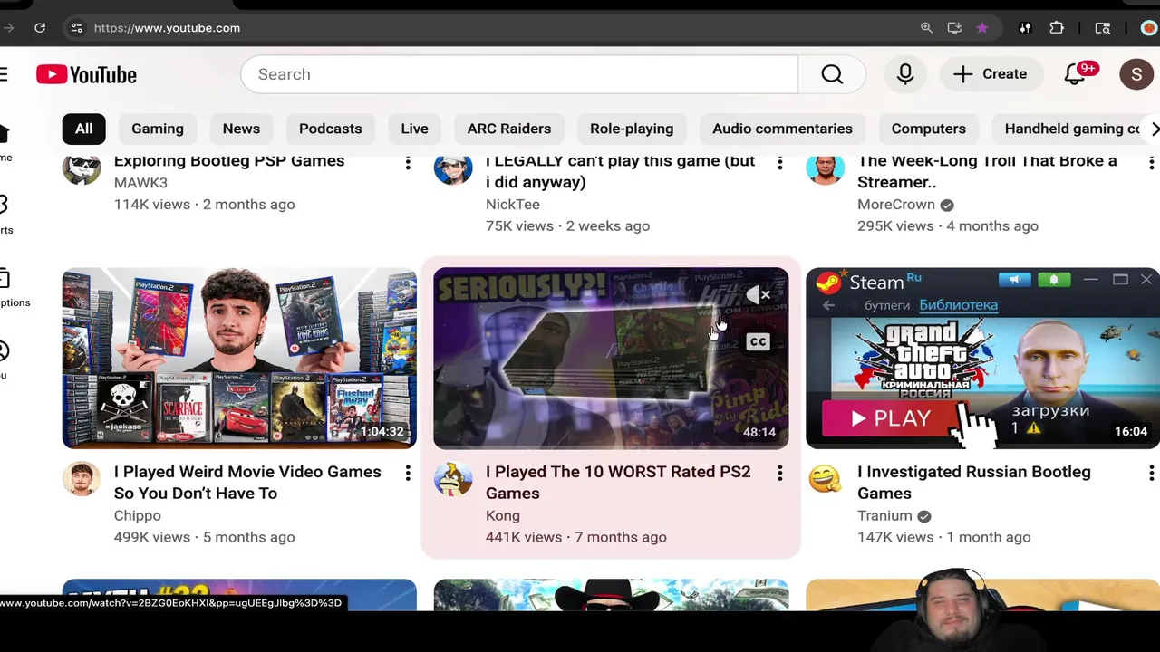The image size is (1160, 652).
Task: Open options for Russian Bootleg Games video
Action: (1151, 473)
